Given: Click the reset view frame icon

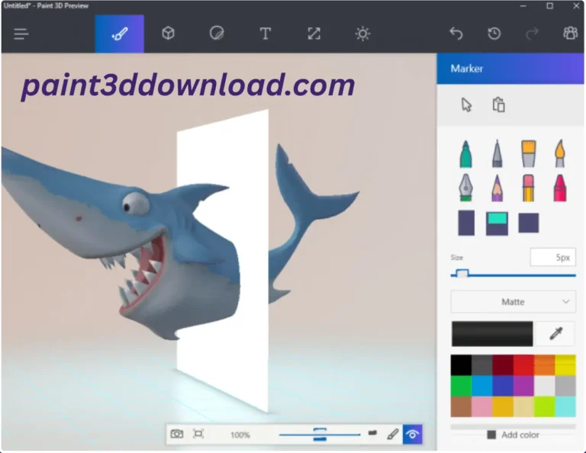Looking at the screenshot, I should [198, 434].
